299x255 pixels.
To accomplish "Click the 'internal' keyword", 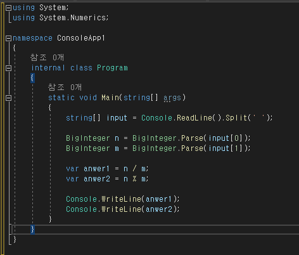I will pyautogui.click(x=48, y=68).
